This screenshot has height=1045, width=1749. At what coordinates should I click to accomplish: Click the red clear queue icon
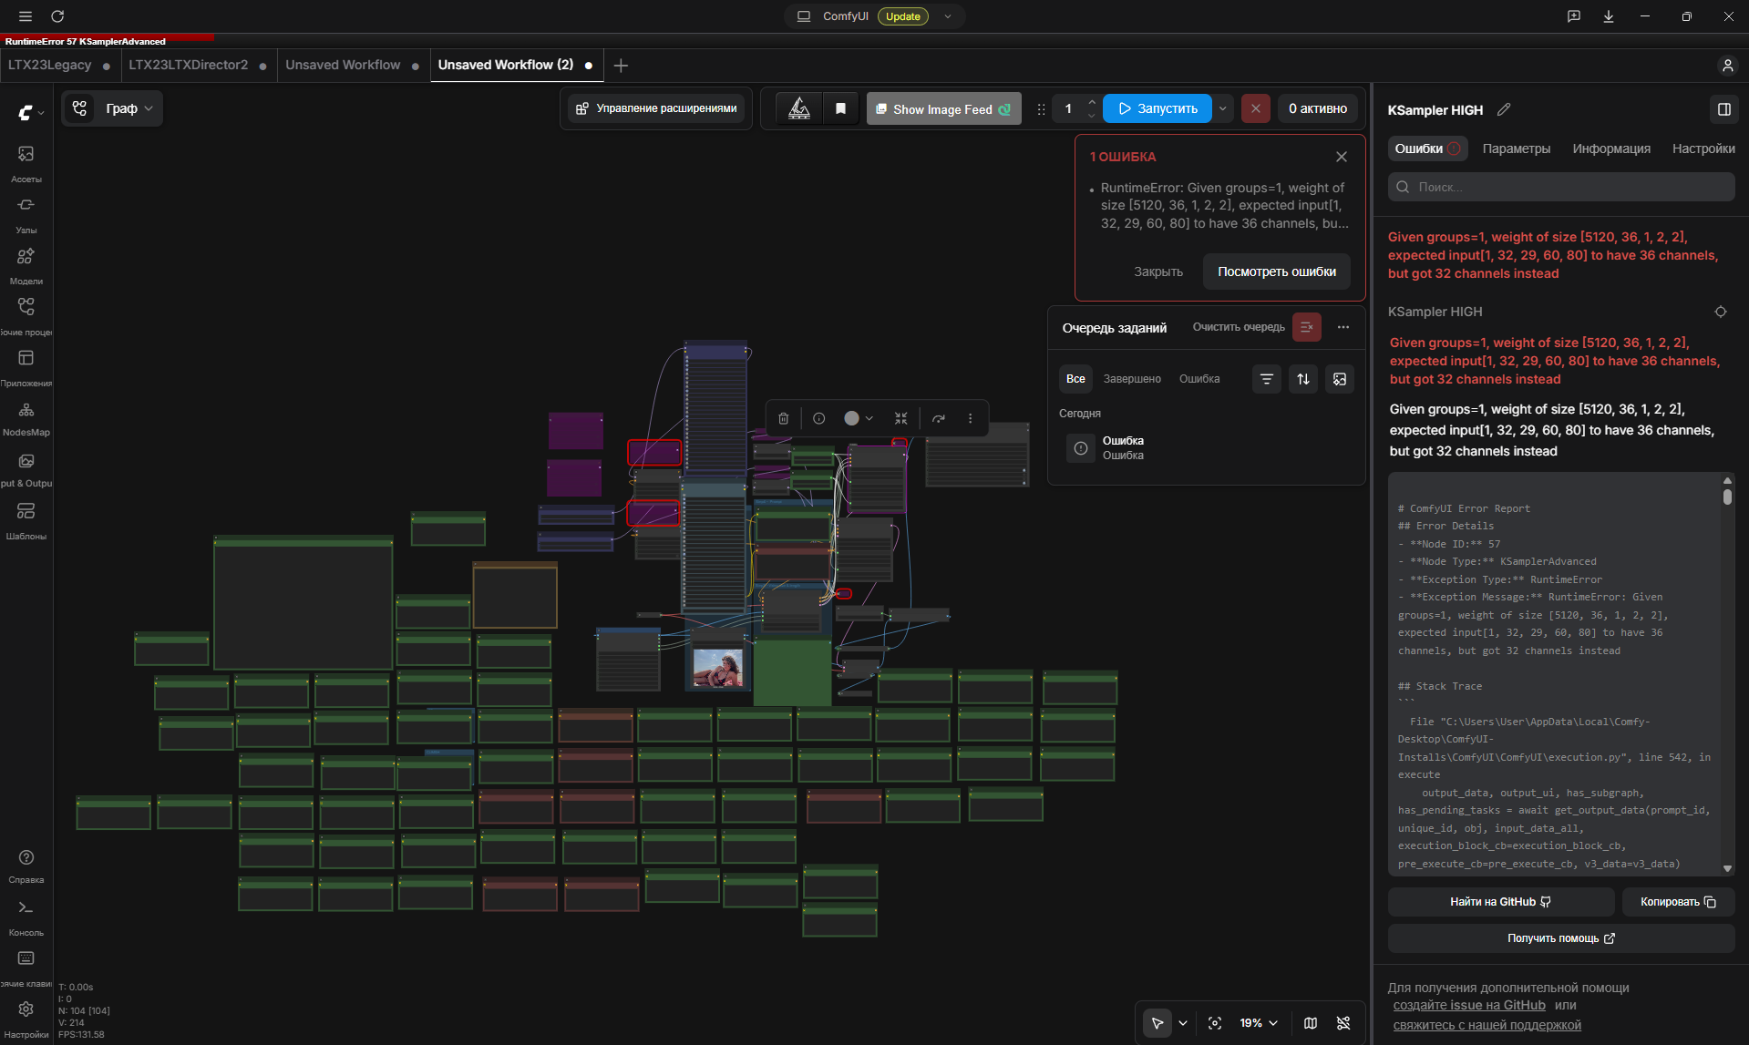click(1306, 327)
